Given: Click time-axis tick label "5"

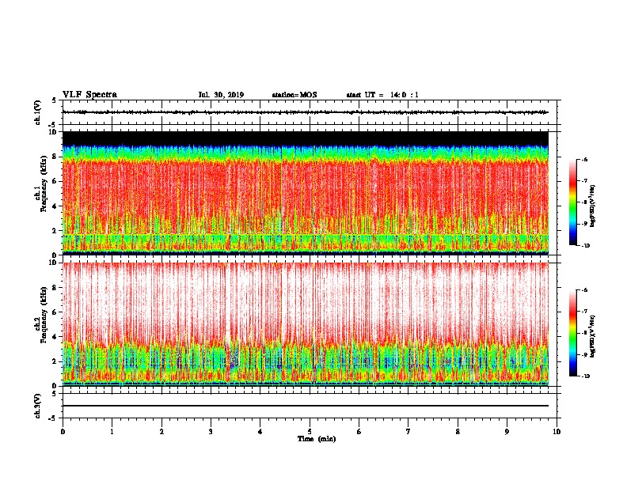Looking at the screenshot, I should pyautogui.click(x=310, y=432).
